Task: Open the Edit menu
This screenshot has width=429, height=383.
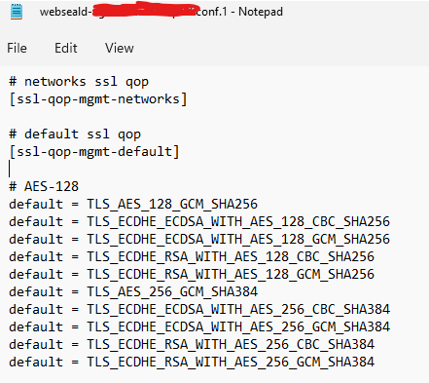Action: click(66, 48)
